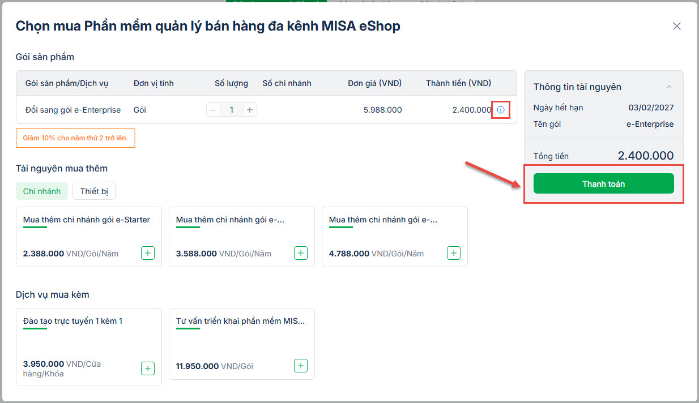Image resolution: width=699 pixels, height=403 pixels.
Task: Click the Đơn vị tính column header
Action: (x=154, y=83)
